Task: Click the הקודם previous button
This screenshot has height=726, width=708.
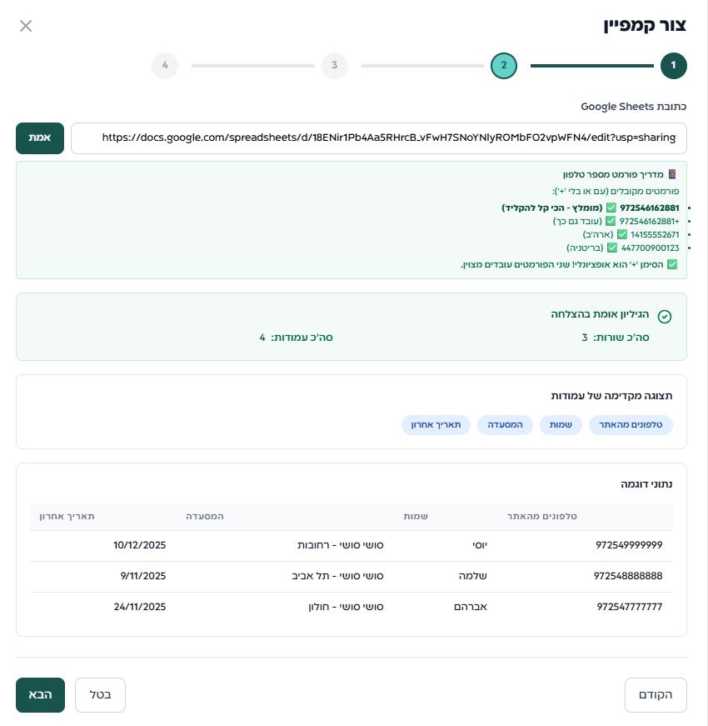Action: [x=656, y=695]
